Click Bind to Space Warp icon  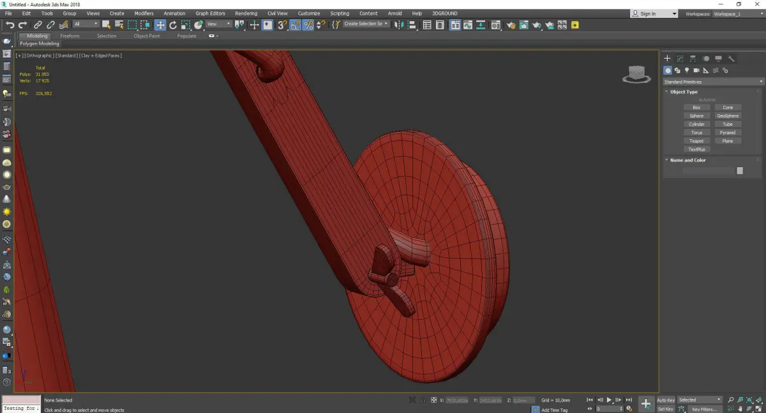[x=64, y=25]
